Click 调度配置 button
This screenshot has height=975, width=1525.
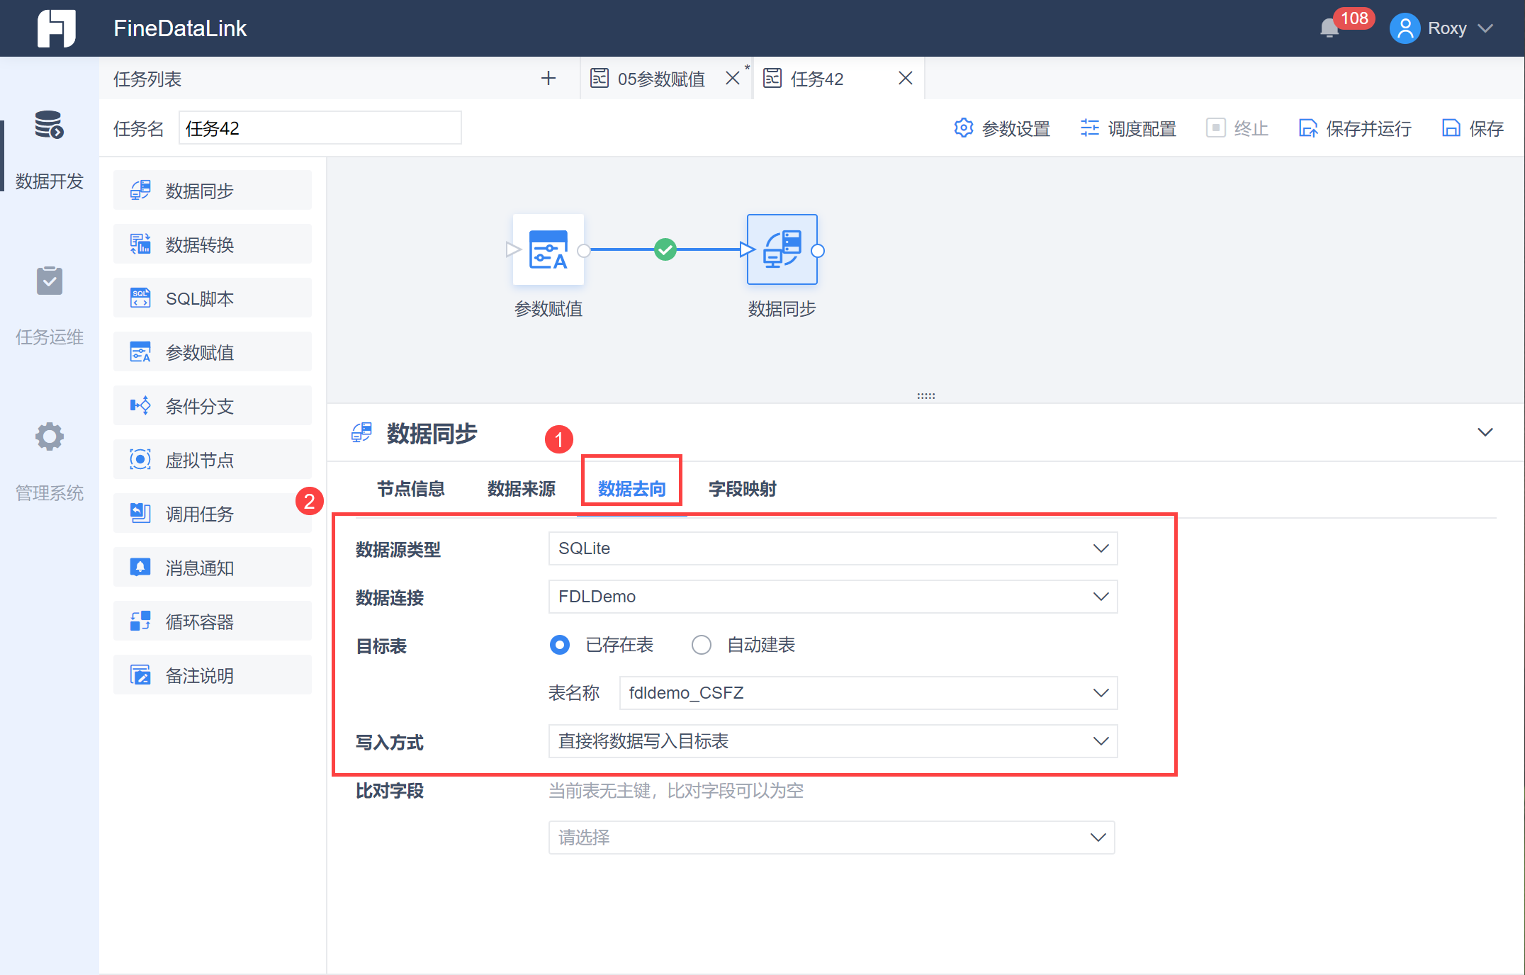(x=1128, y=128)
